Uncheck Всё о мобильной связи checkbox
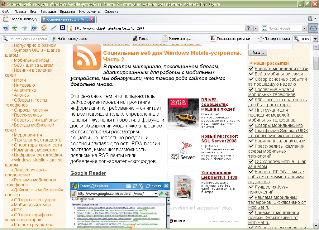This screenshot has width=319, height=230. tap(251, 74)
